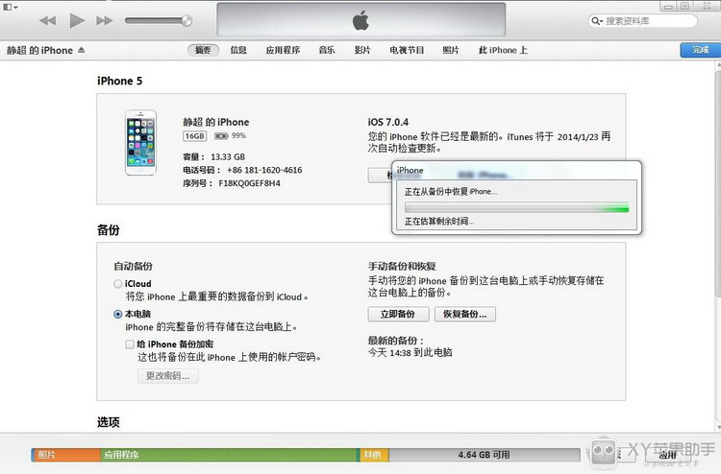Click the 应用 apply button at bottom right

(x=667, y=455)
